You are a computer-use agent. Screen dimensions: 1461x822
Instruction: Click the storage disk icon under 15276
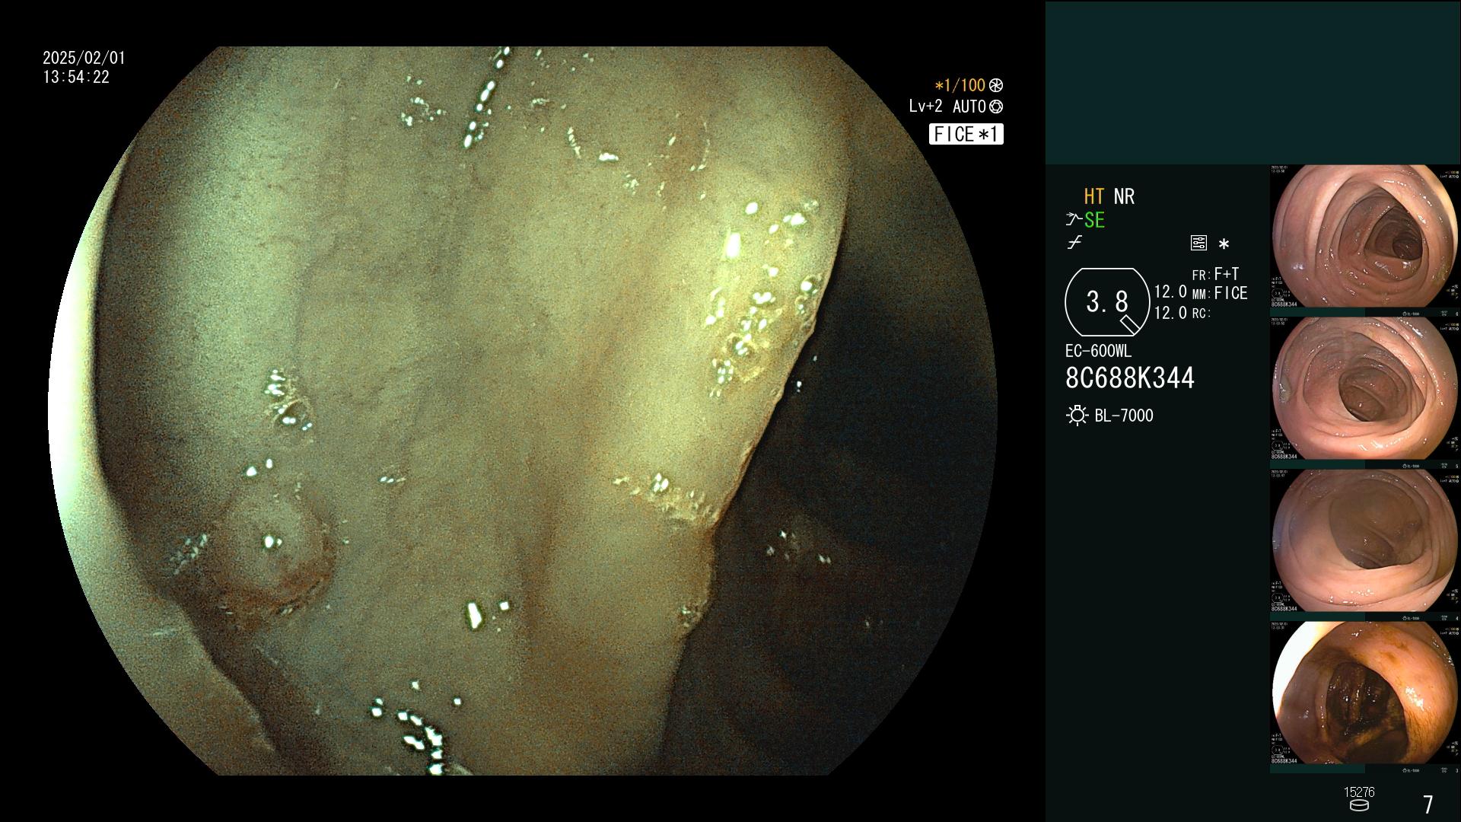(x=1358, y=805)
